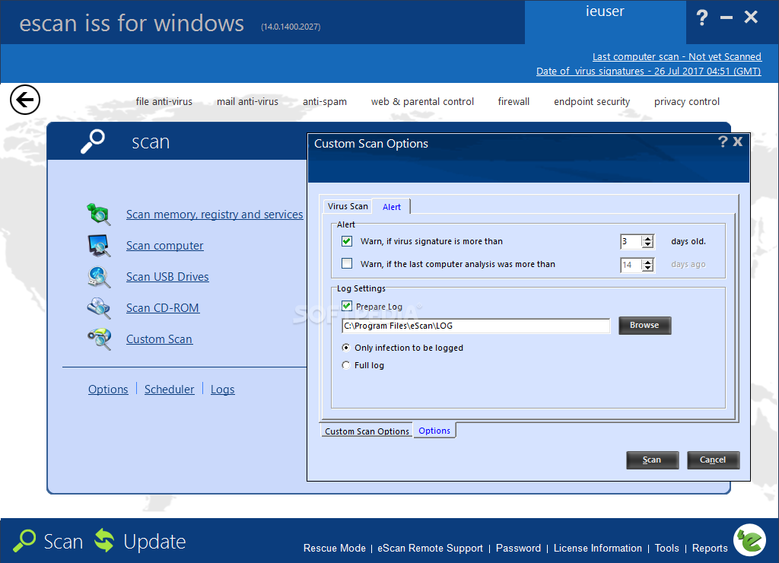Click the Cancel button

713,460
